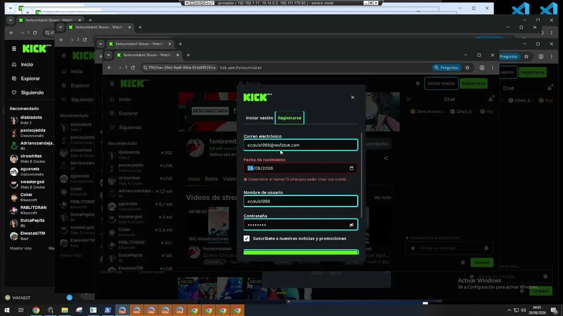Open cirowhites channel in the leftmost window
This screenshot has height=316, width=563.
click(31, 158)
